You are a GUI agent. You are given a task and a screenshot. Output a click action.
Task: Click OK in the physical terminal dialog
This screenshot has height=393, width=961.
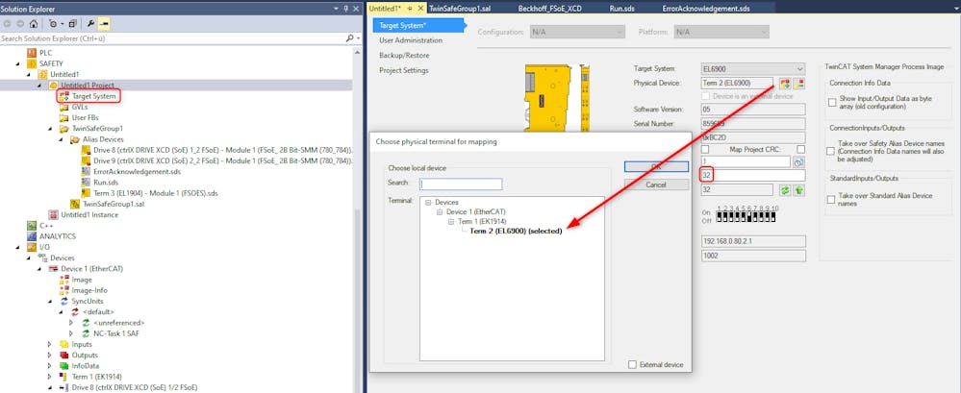pos(656,167)
